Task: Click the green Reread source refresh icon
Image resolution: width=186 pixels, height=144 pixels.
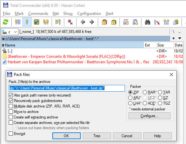Action: (5, 22)
